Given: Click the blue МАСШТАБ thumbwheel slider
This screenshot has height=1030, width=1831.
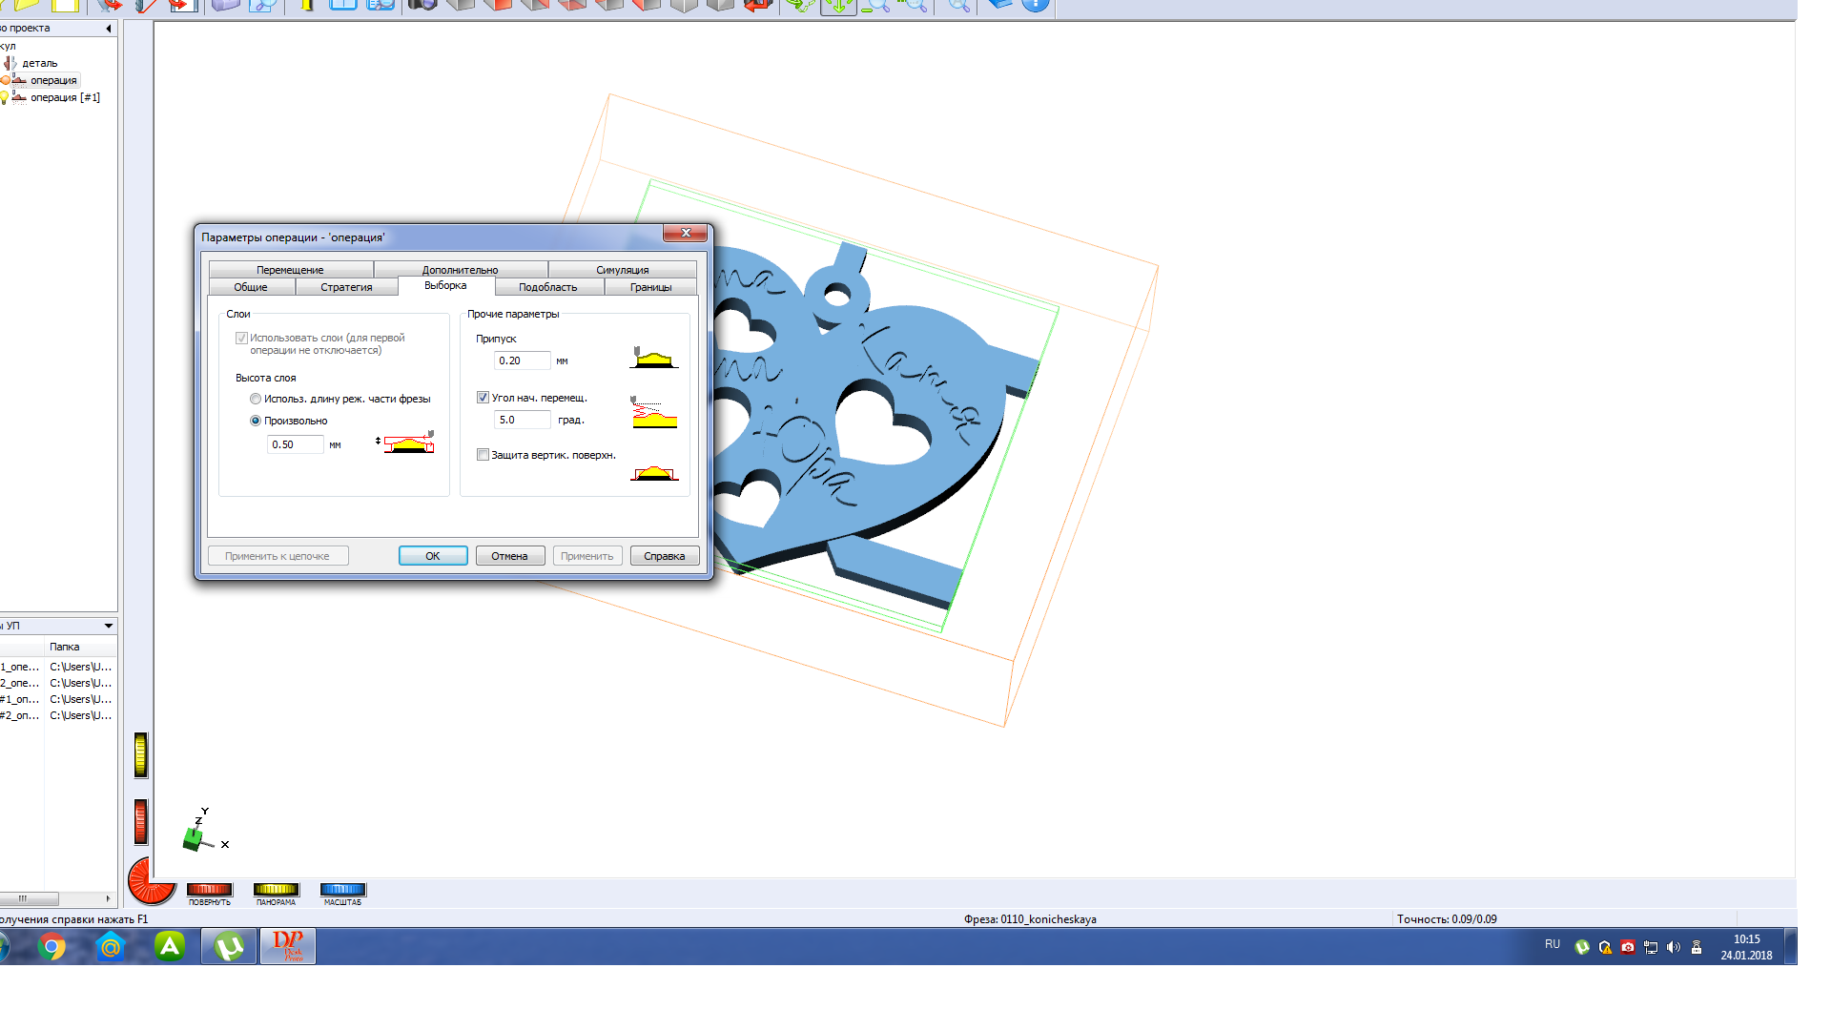Looking at the screenshot, I should coord(342,889).
